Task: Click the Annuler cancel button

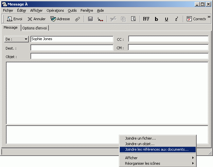Action: pos(36,19)
